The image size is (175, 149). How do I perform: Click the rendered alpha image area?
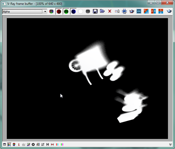coord(87,78)
